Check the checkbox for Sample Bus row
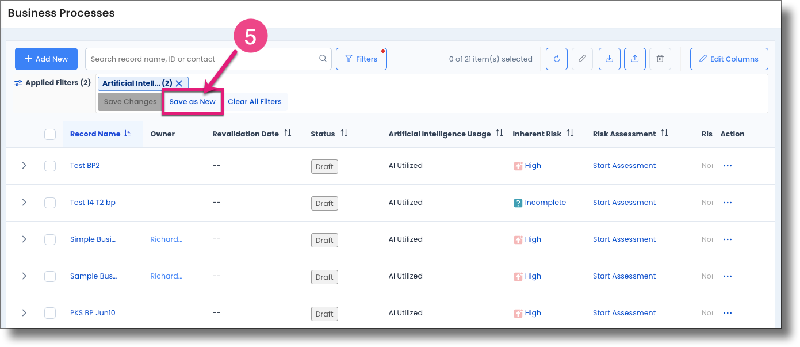 [x=50, y=276]
